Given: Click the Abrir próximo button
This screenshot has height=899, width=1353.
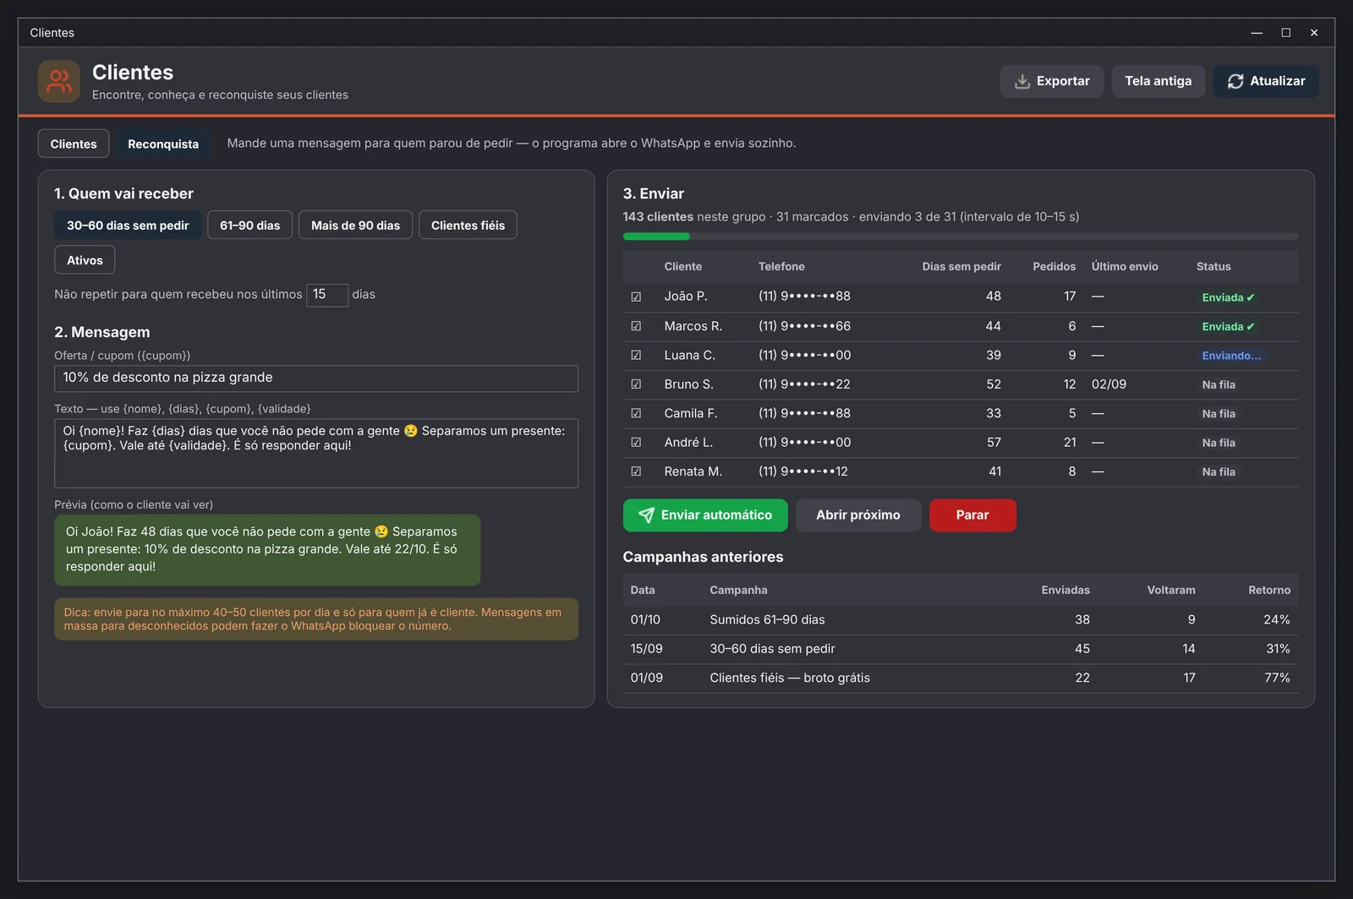Looking at the screenshot, I should coord(857,515).
